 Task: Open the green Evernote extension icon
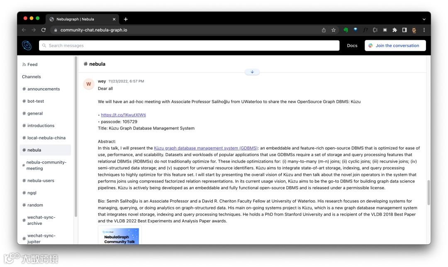(x=346, y=30)
